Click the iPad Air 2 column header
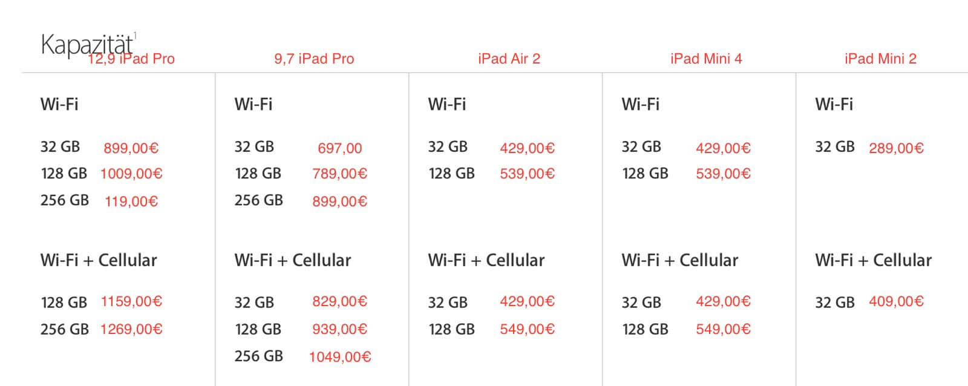This screenshot has width=968, height=386. (509, 59)
